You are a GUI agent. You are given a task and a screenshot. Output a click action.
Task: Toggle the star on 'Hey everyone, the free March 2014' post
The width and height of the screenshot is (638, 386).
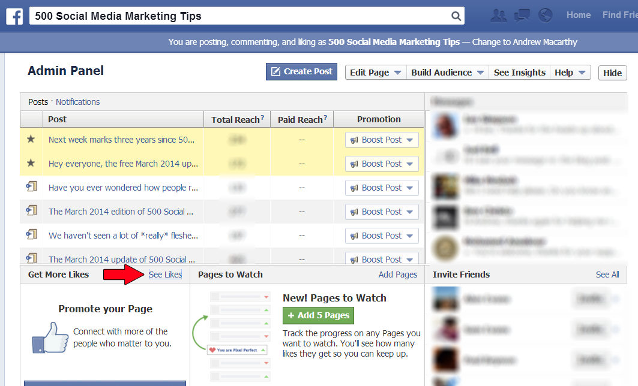click(x=32, y=163)
